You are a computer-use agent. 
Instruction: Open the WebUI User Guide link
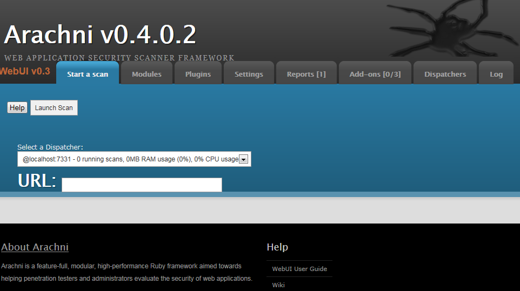[299, 269]
